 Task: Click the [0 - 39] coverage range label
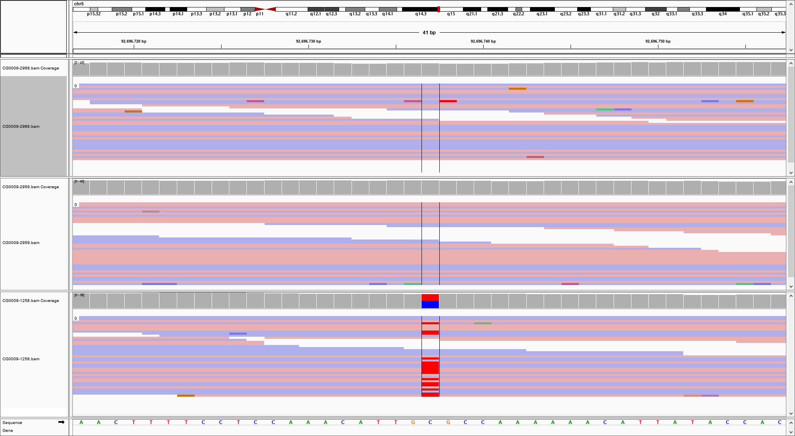click(79, 295)
